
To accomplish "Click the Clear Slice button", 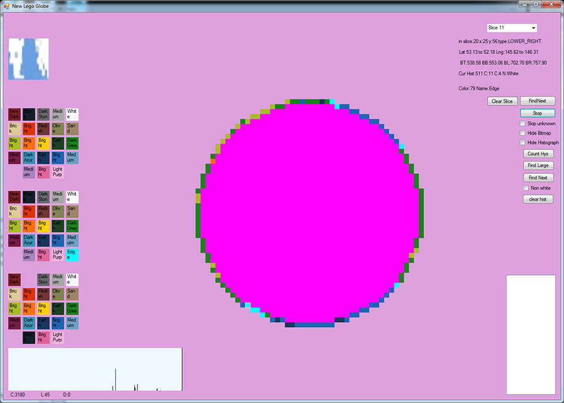I will click(503, 101).
